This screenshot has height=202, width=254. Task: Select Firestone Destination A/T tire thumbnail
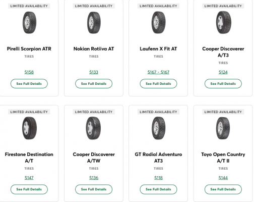coord(29,128)
